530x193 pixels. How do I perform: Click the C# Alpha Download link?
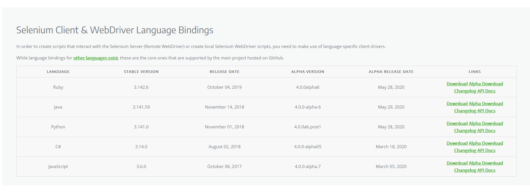click(486, 143)
